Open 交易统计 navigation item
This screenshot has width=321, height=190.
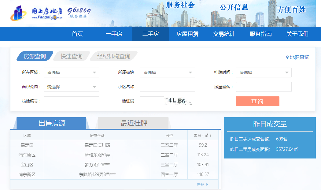[x=224, y=34]
